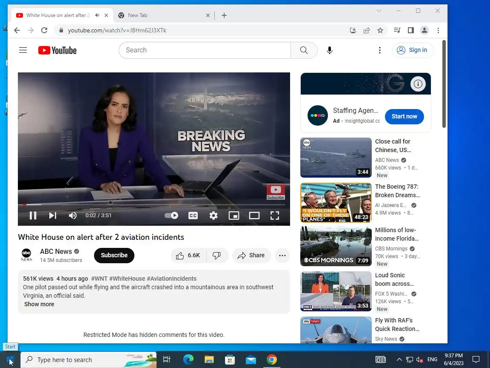490x368 pixels.
Task: Go to YouTube home via logo
Action: coord(57,50)
